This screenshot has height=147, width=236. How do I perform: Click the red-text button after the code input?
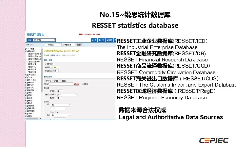coord(76,84)
